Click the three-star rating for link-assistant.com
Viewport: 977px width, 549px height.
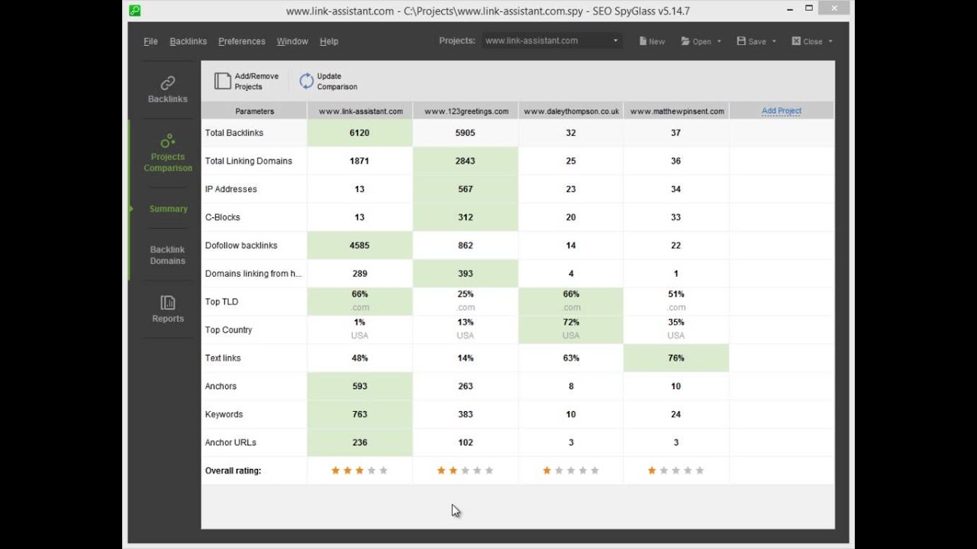click(x=360, y=470)
